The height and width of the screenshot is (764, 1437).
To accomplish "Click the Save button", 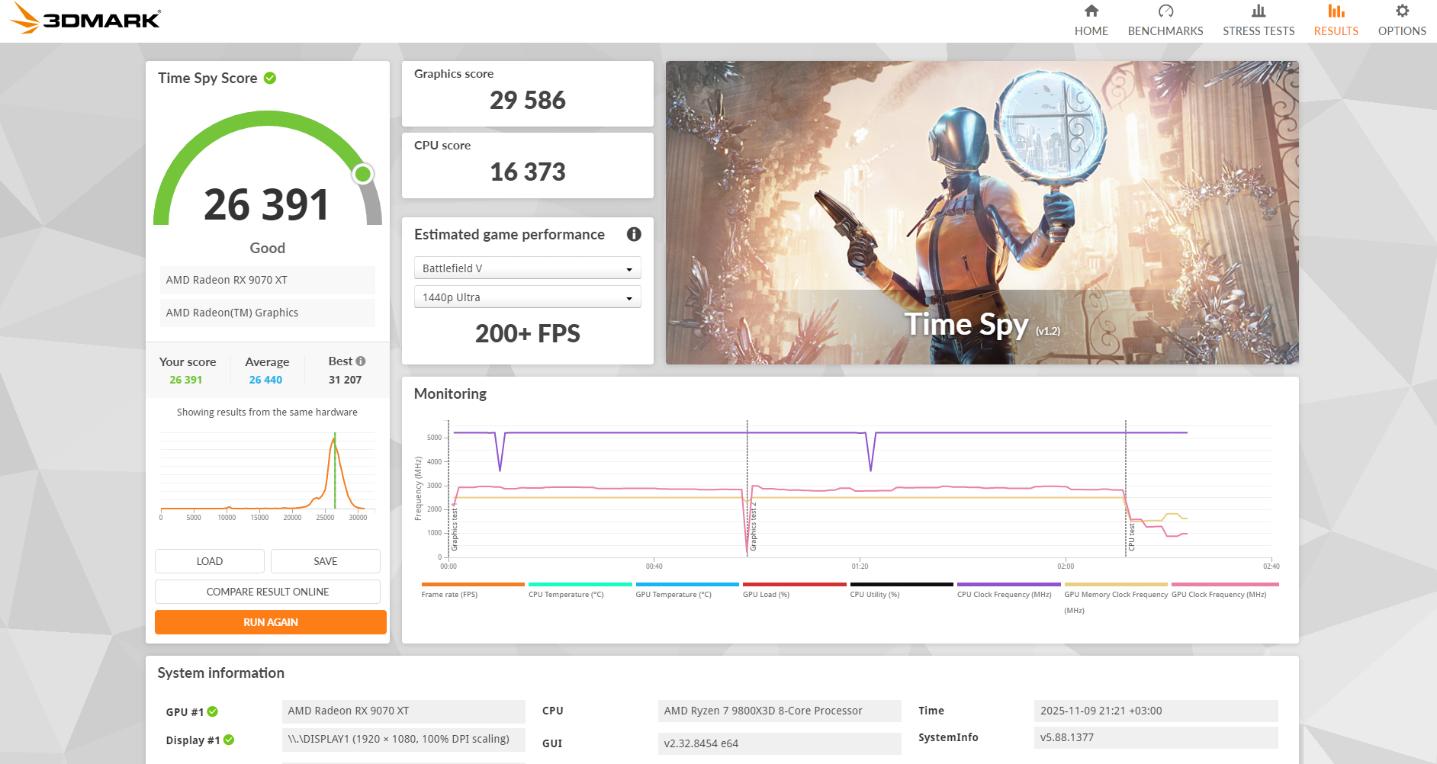I will pyautogui.click(x=325, y=561).
